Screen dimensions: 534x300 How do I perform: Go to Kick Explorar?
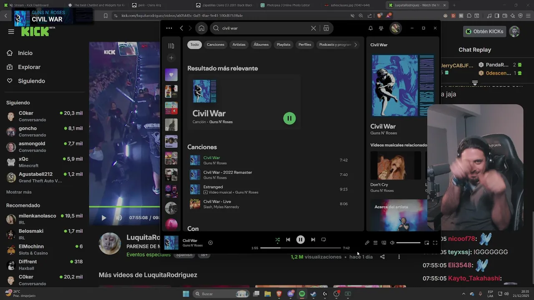29,67
